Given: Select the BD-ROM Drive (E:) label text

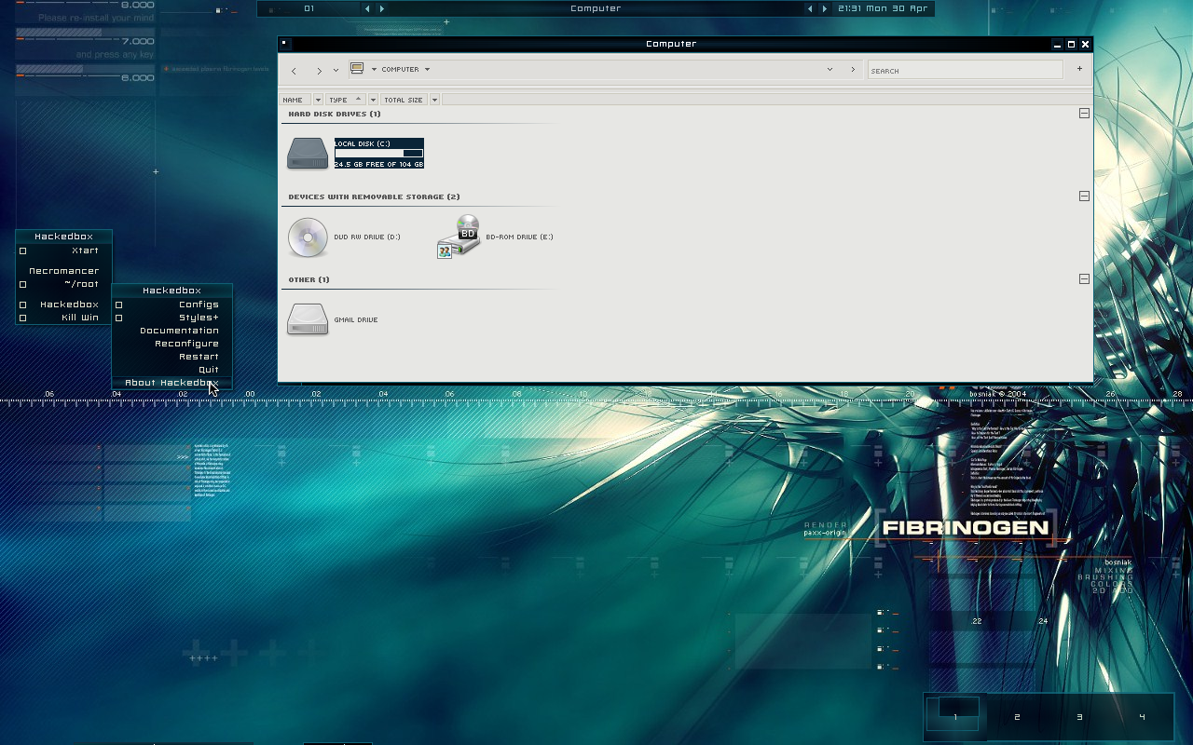Looking at the screenshot, I should pos(519,237).
